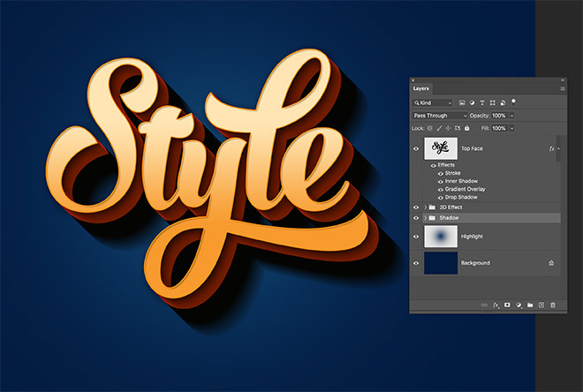Select the Layers panel tab

pos(421,88)
